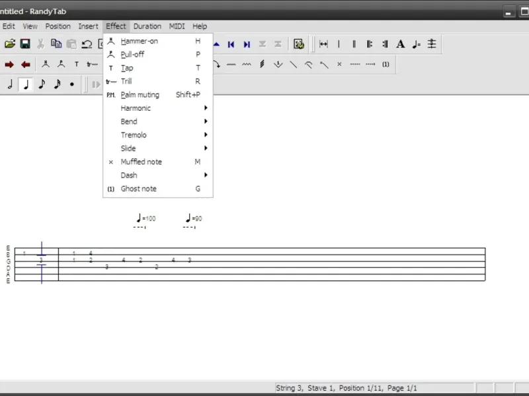Choose Palm muting from Effect menu

(158, 94)
